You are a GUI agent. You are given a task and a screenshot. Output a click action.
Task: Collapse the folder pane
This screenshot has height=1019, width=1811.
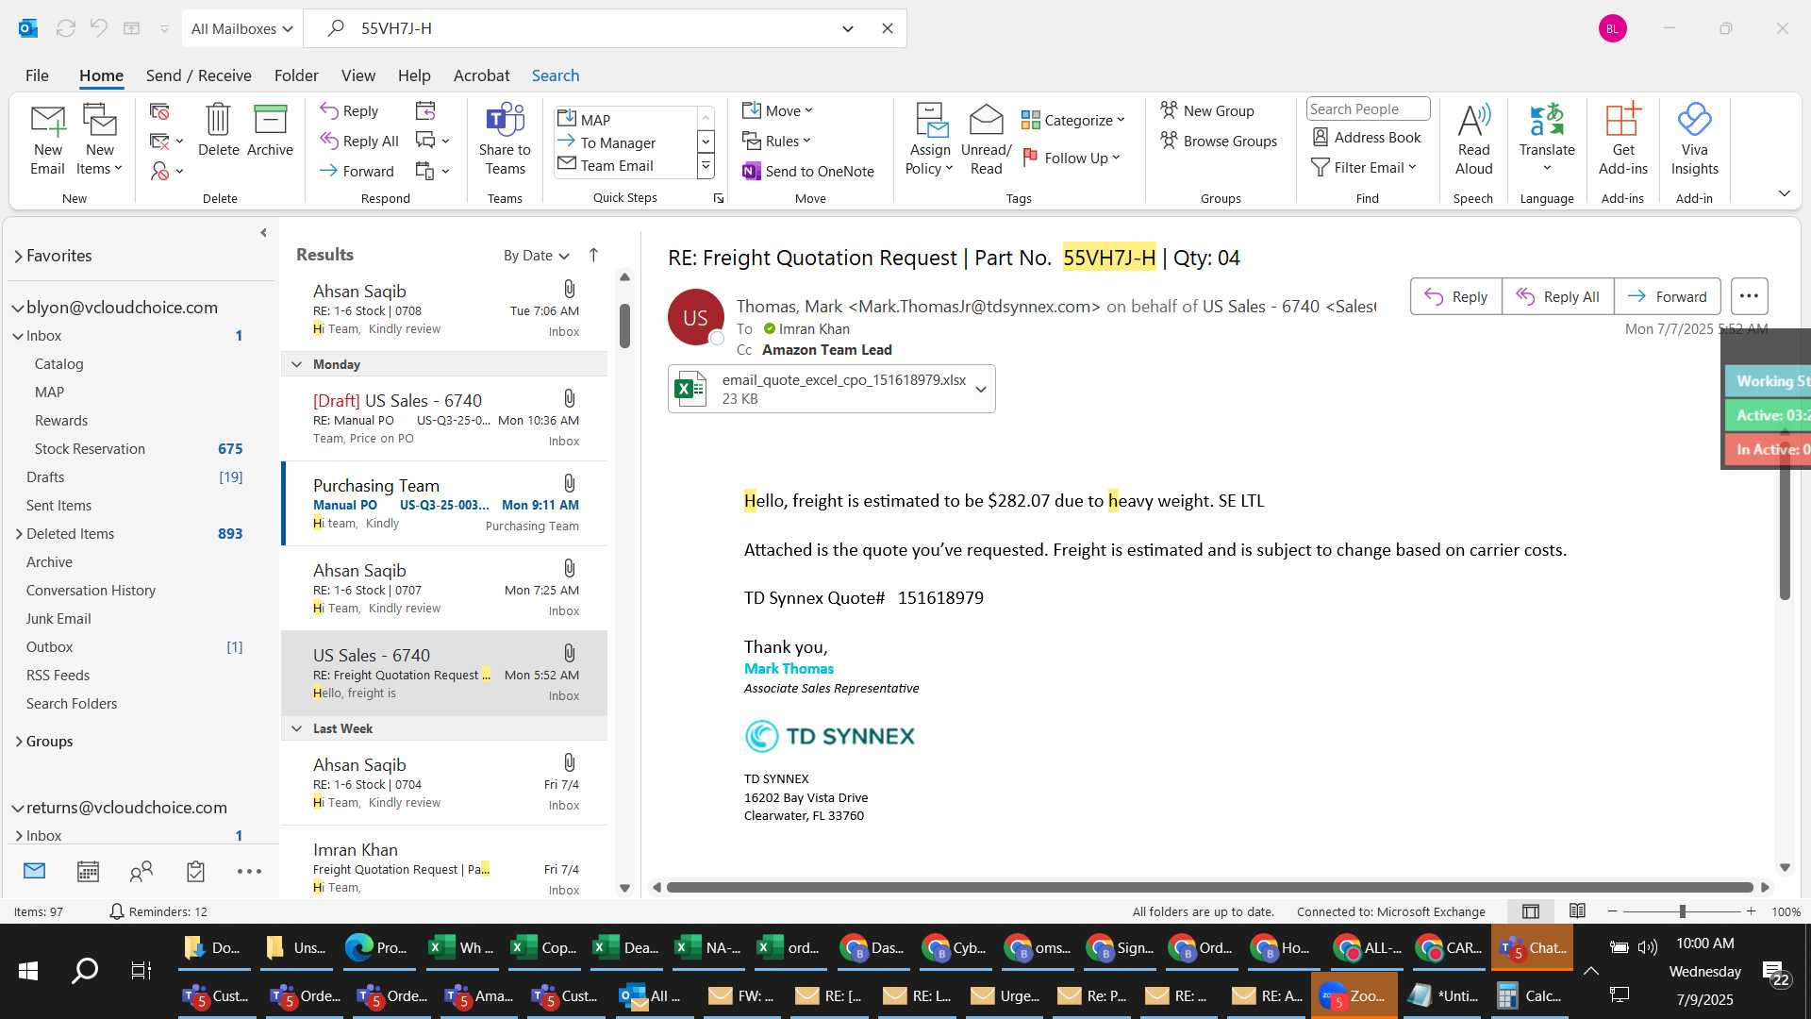pos(263,232)
